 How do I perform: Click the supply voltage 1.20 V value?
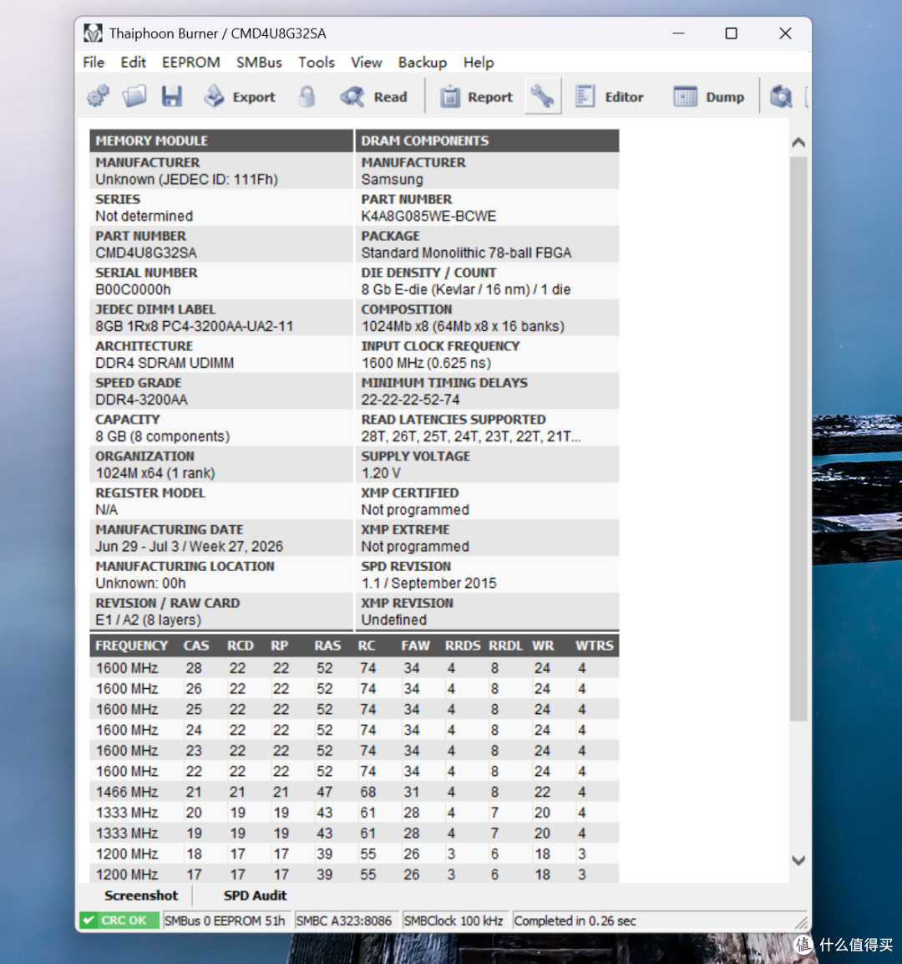[x=381, y=473]
